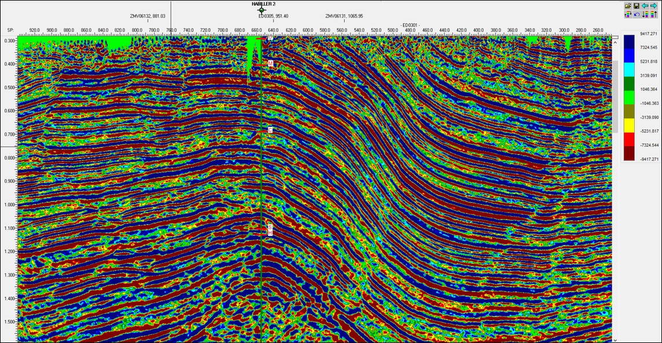The image size is (662, 343).
Task: Click the color bar down-arrow icon
Action: point(645,14)
